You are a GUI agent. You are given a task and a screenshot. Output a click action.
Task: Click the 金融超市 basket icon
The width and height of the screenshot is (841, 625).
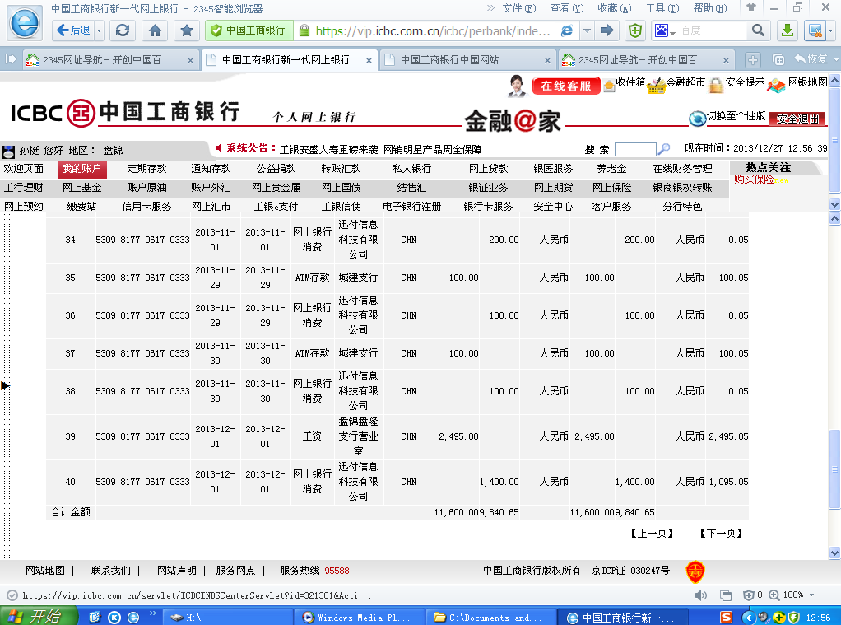coord(655,85)
